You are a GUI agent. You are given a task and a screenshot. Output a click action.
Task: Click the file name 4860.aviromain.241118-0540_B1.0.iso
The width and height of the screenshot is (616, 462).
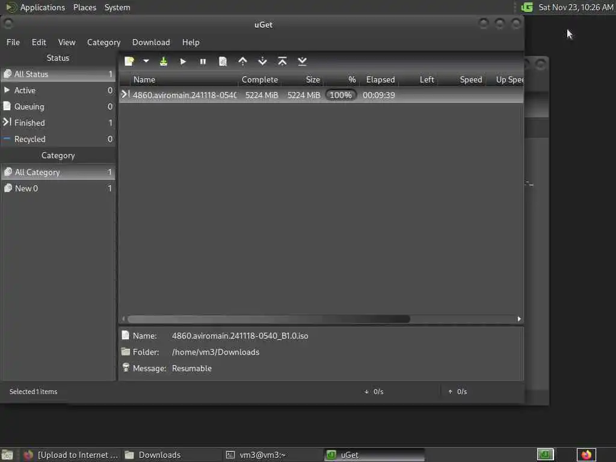pyautogui.click(x=240, y=336)
